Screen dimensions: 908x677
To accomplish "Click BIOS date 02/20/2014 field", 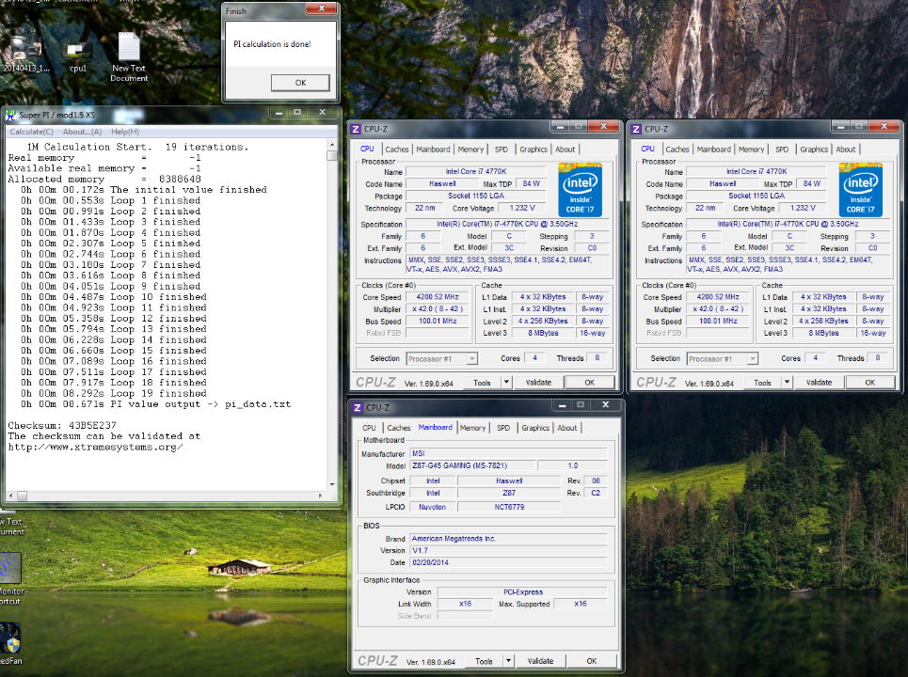I will pos(508,562).
